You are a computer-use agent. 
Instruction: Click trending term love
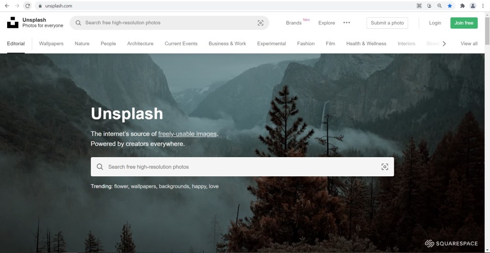[214, 186]
